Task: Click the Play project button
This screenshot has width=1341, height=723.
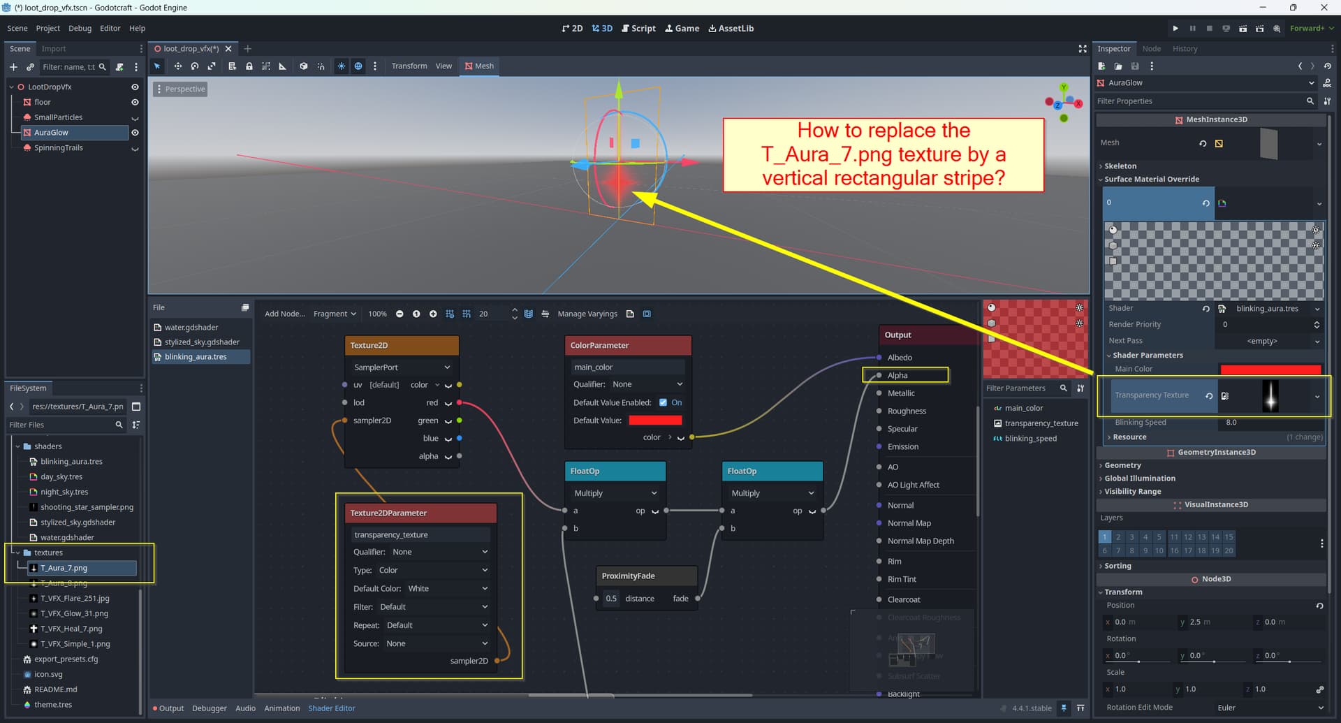Action: point(1175,29)
